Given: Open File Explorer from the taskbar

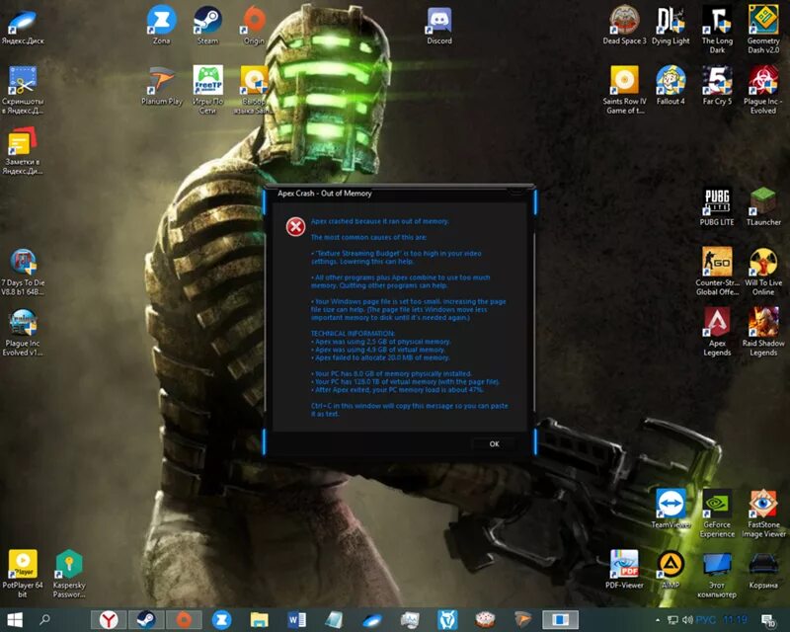Looking at the screenshot, I should [259, 620].
